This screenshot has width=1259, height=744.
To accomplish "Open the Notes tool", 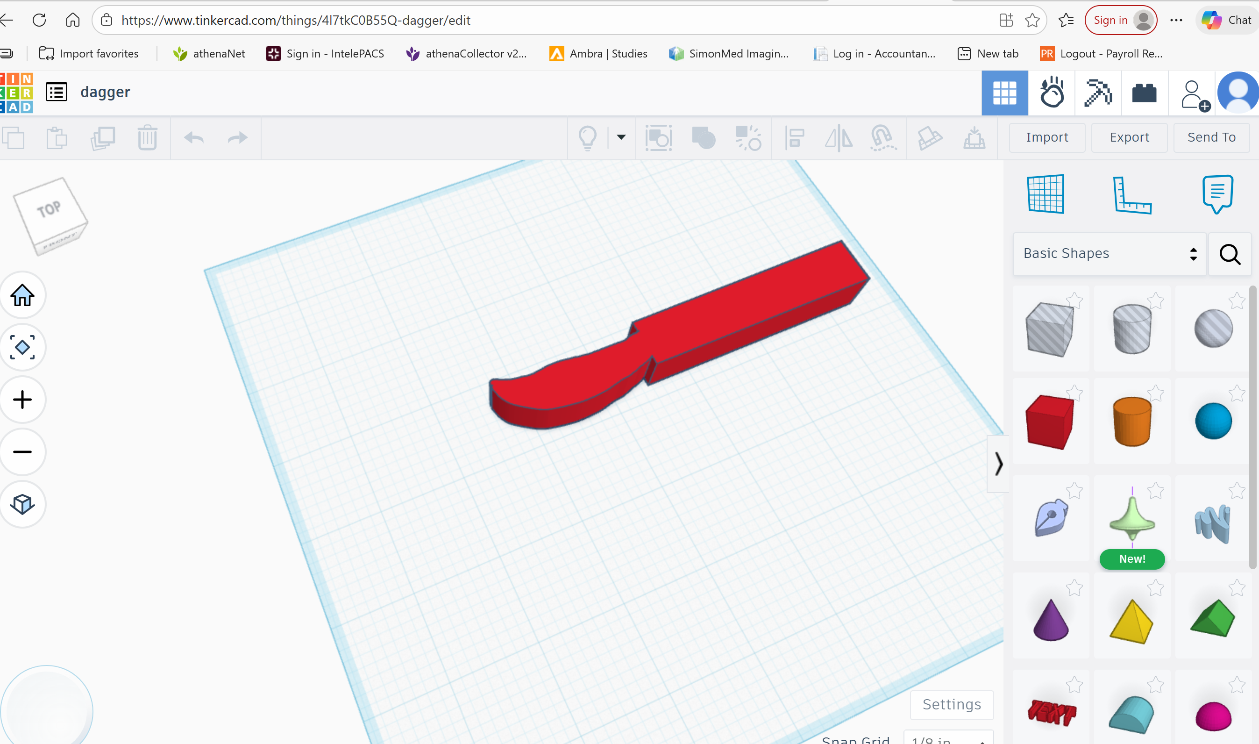I will pyautogui.click(x=1217, y=194).
